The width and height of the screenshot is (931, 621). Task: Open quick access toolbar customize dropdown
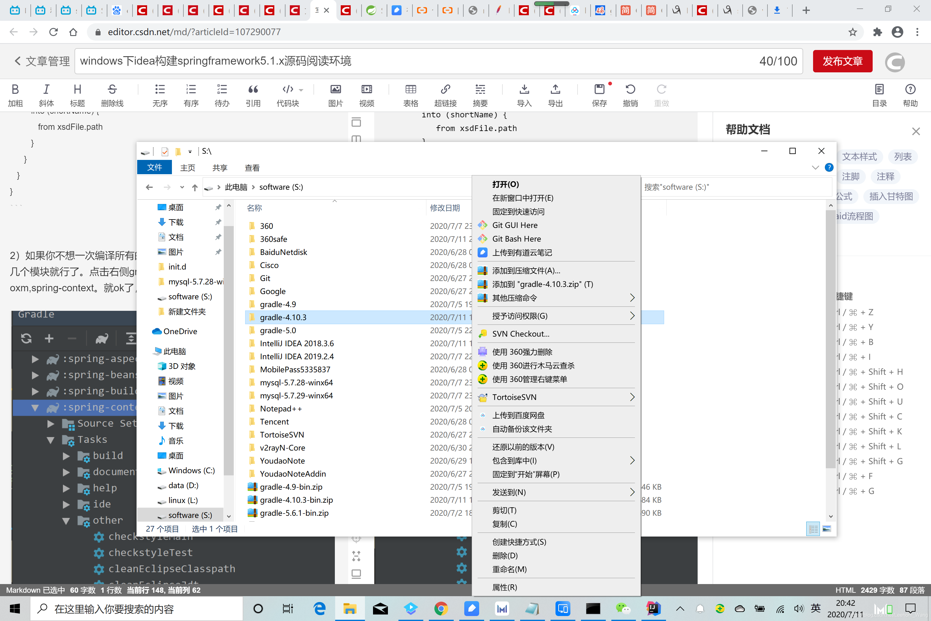tap(190, 151)
